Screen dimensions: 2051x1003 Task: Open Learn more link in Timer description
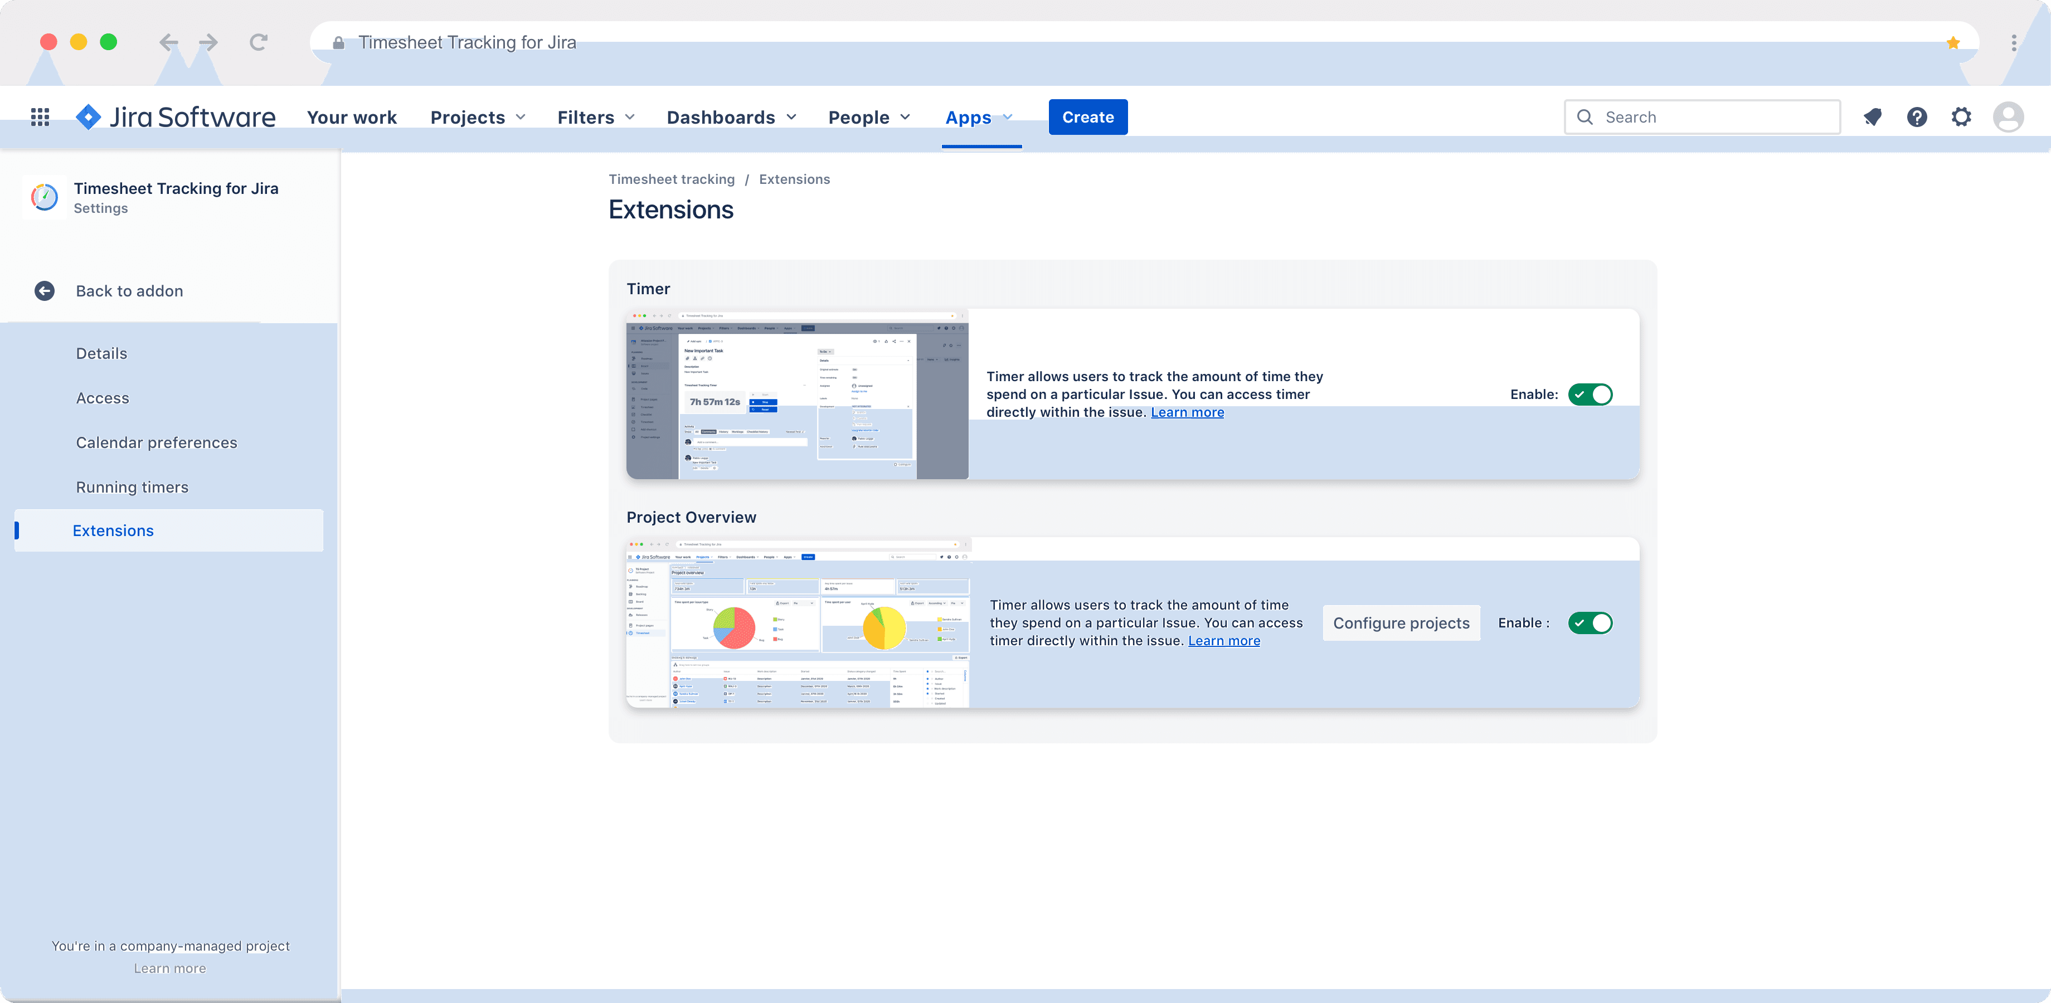[1187, 412]
